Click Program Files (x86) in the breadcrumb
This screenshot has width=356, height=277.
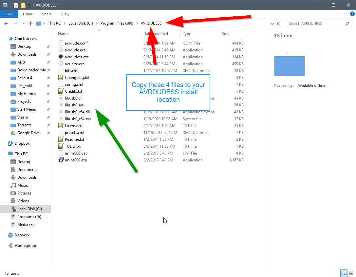pos(117,23)
